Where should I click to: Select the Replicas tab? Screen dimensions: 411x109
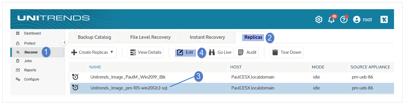[253, 37]
